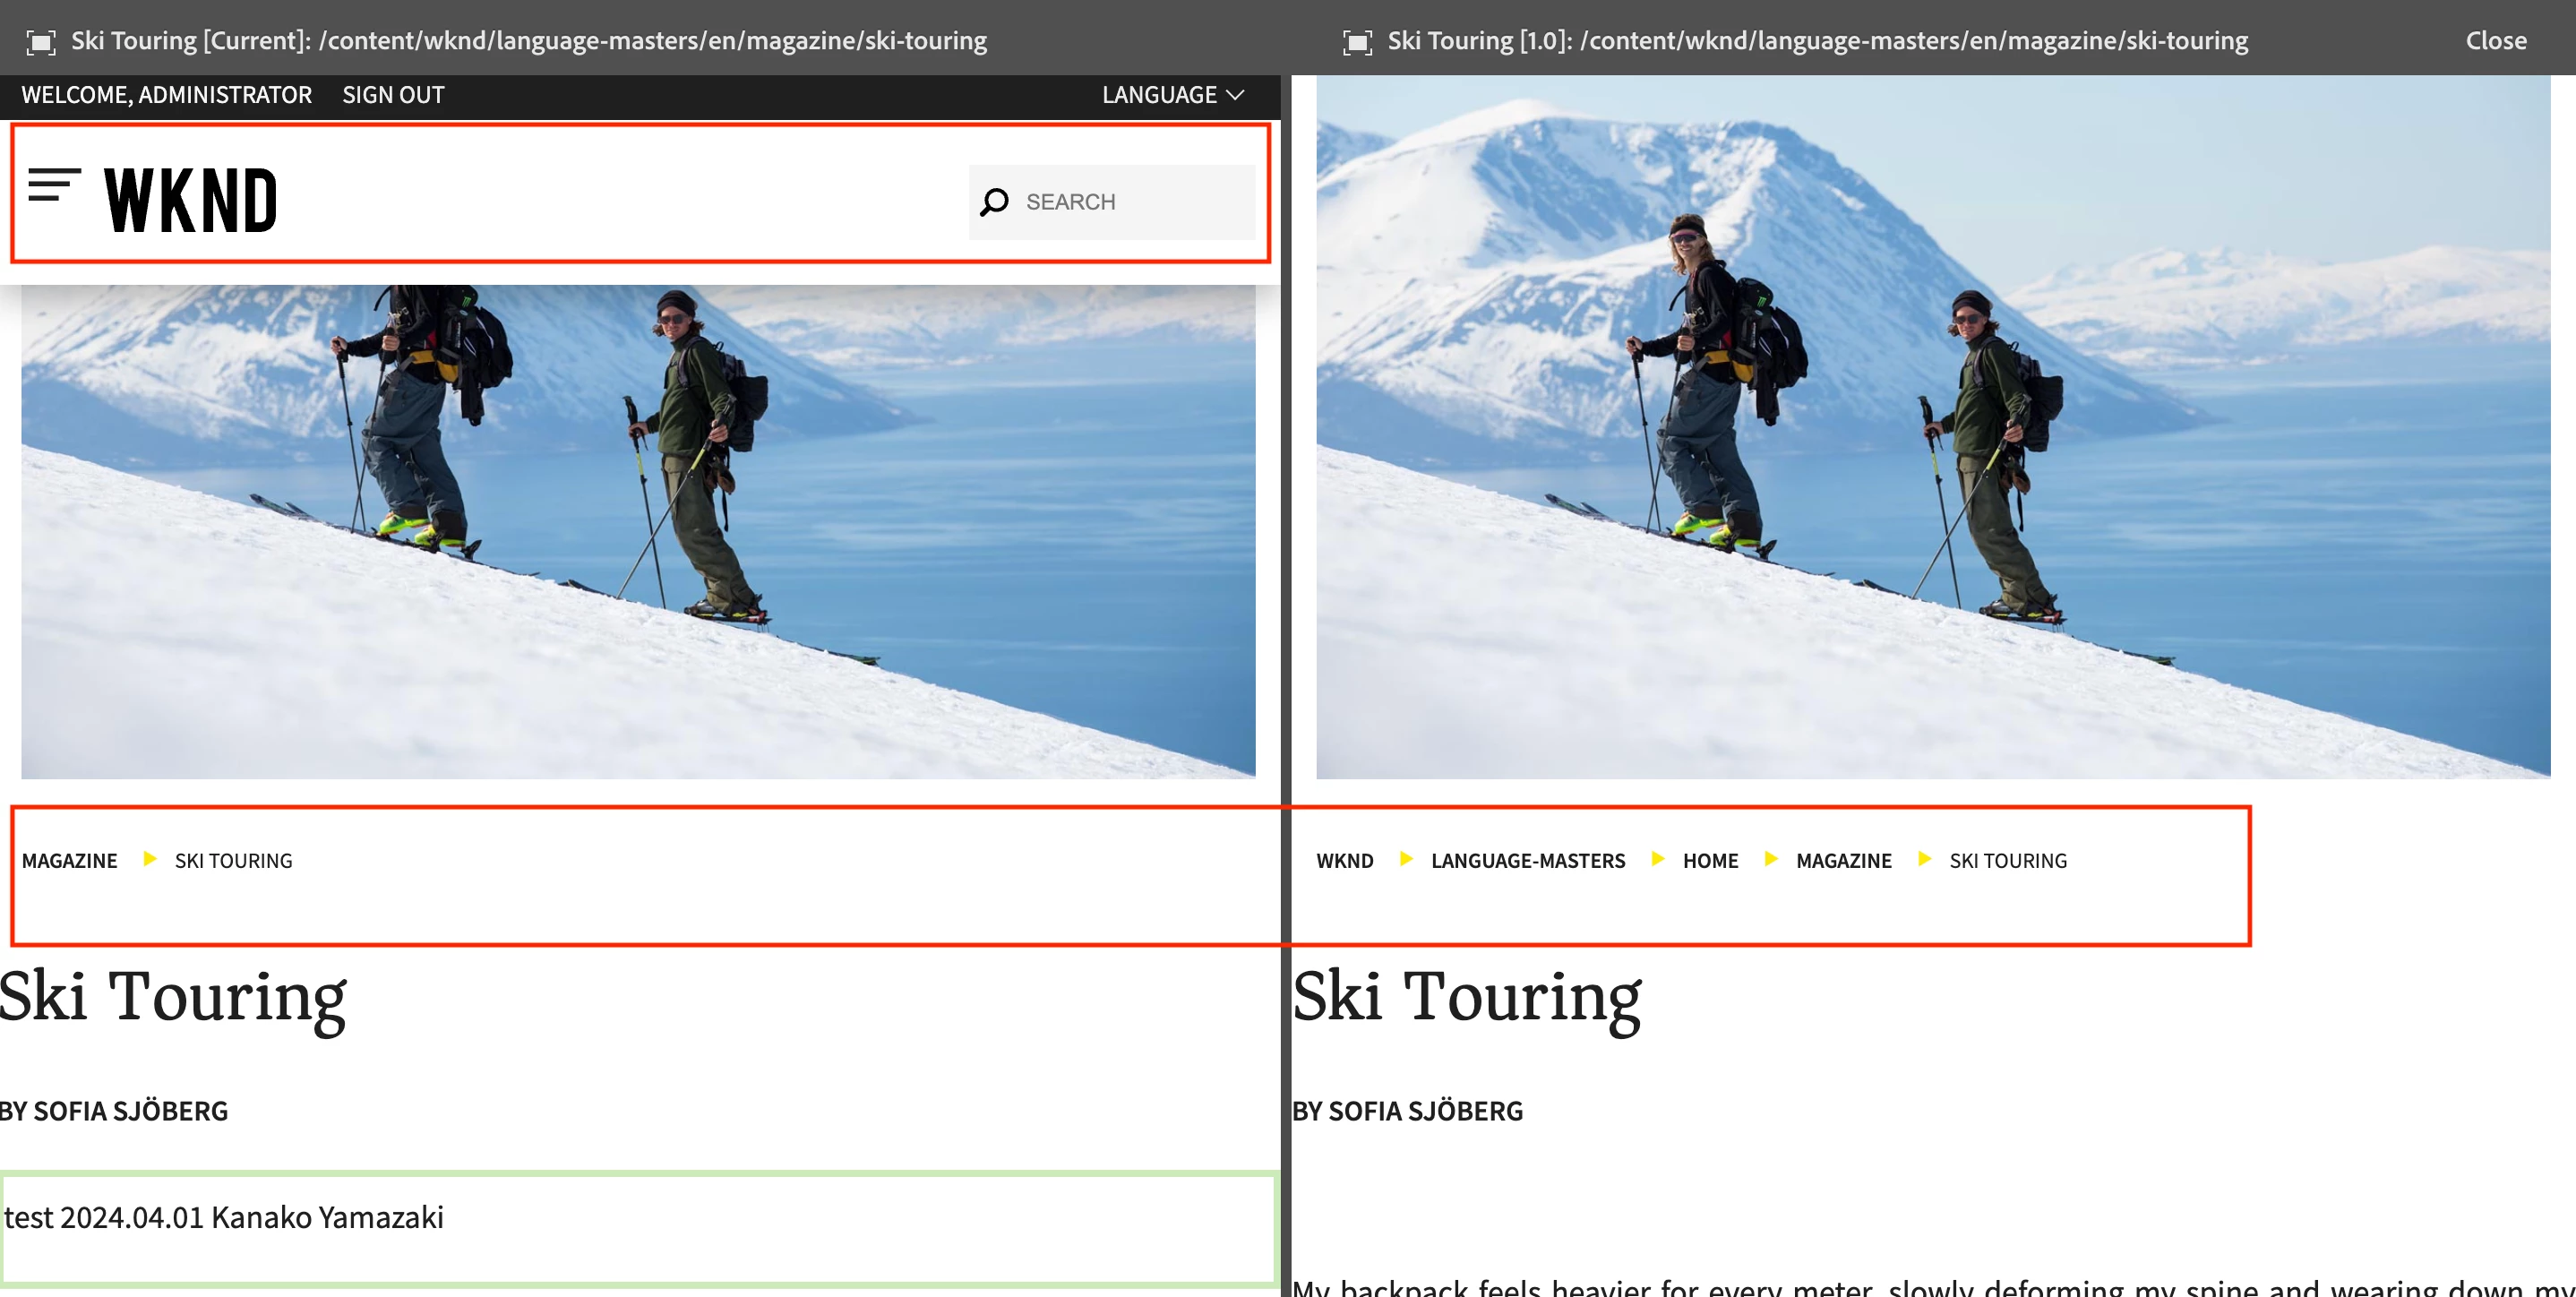Click the WKND logo
2576x1297 pixels.
tap(190, 201)
